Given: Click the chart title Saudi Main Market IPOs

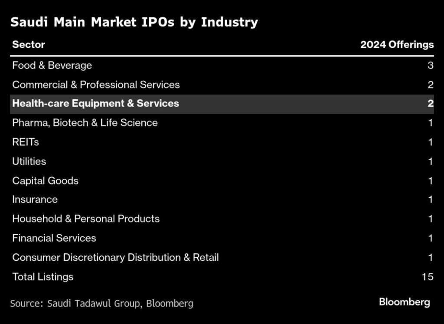Looking at the screenshot, I should pos(134,22).
